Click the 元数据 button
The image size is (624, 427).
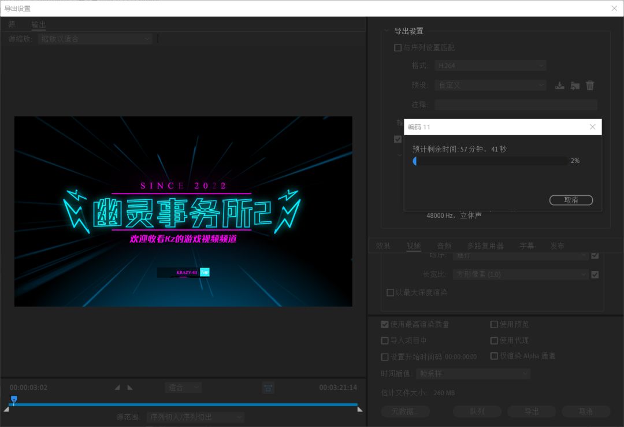tap(405, 411)
